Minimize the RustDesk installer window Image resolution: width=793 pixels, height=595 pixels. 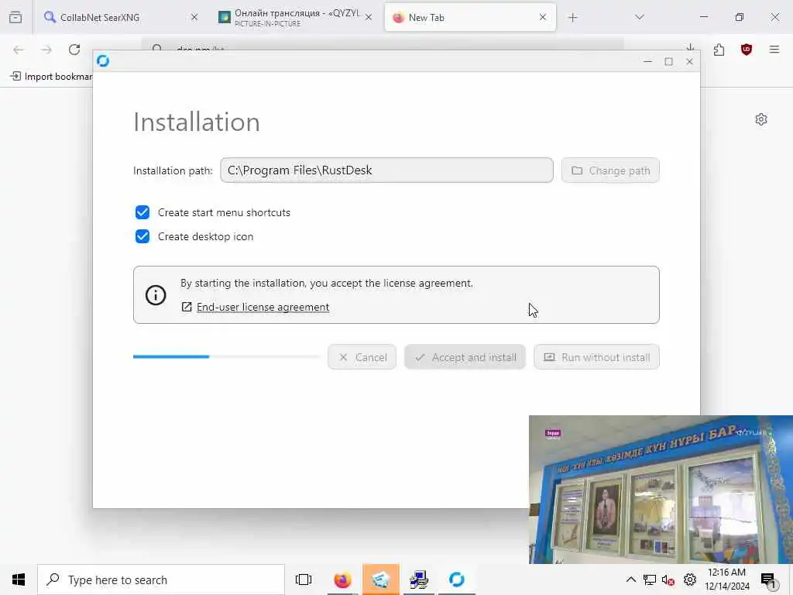point(647,61)
